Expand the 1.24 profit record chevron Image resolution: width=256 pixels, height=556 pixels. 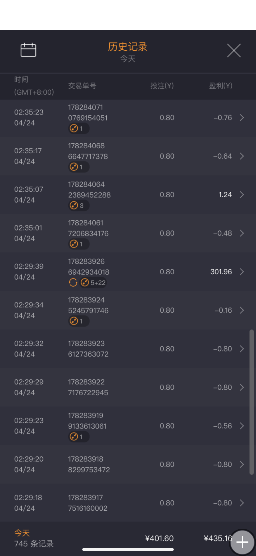(x=242, y=195)
